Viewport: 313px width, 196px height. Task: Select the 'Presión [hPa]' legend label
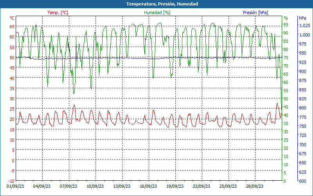point(255,13)
